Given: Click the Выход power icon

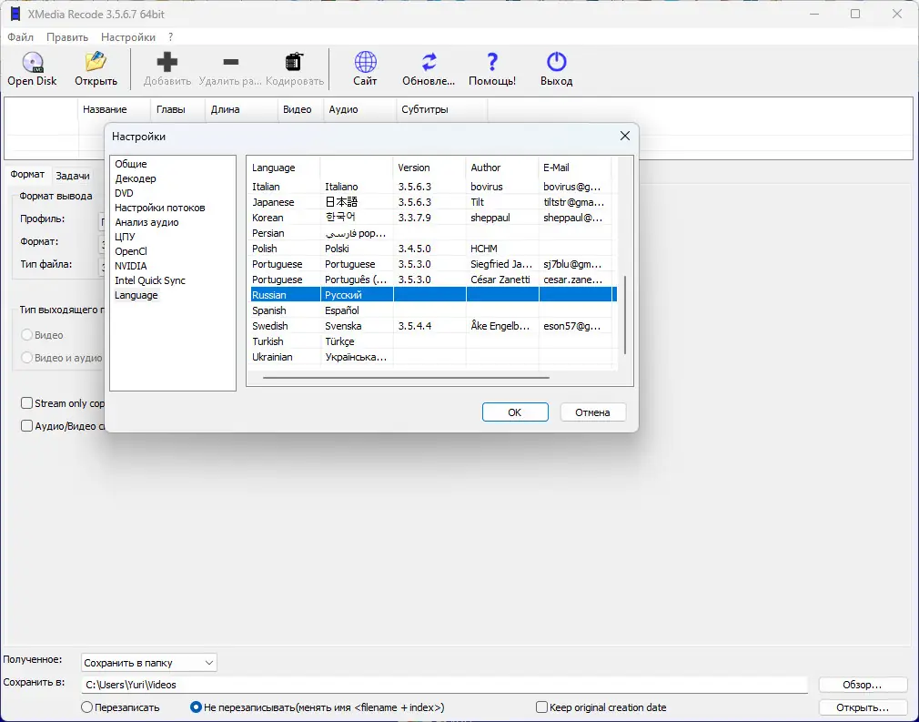Looking at the screenshot, I should (x=556, y=62).
